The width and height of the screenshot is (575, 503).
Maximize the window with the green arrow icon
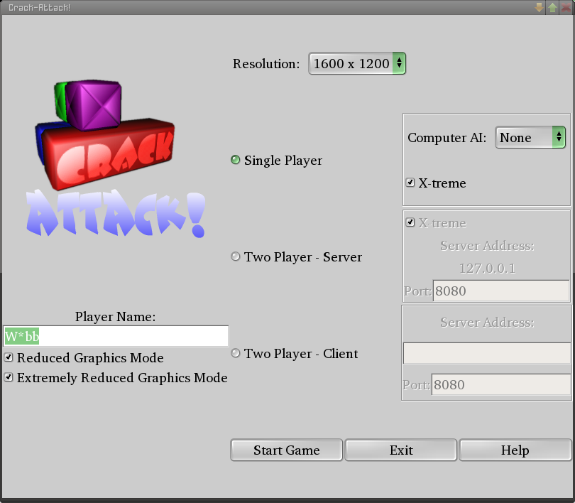(x=552, y=7)
